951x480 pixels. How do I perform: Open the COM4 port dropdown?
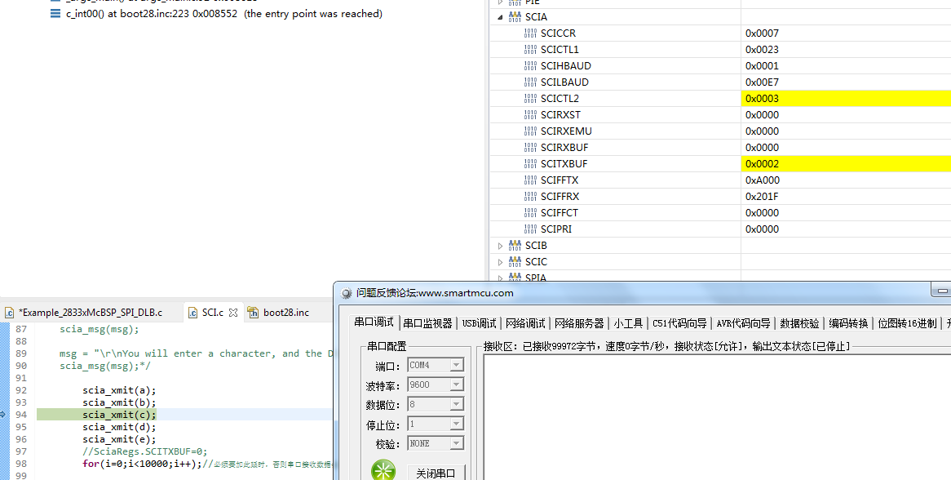(x=457, y=365)
